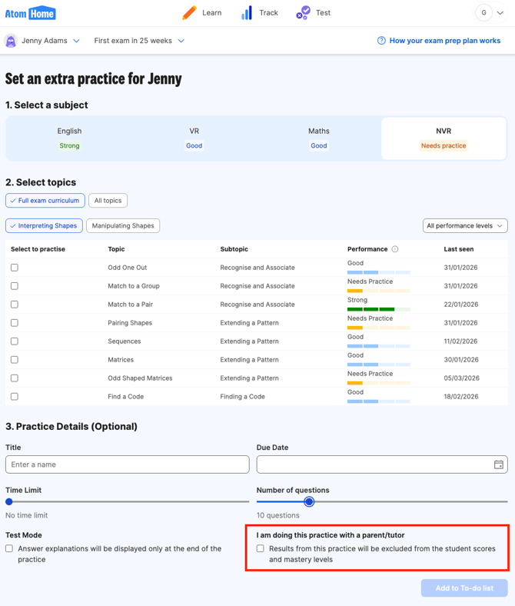Open the All performance levels dropdown
Image resolution: width=515 pixels, height=606 pixels.
coord(465,226)
